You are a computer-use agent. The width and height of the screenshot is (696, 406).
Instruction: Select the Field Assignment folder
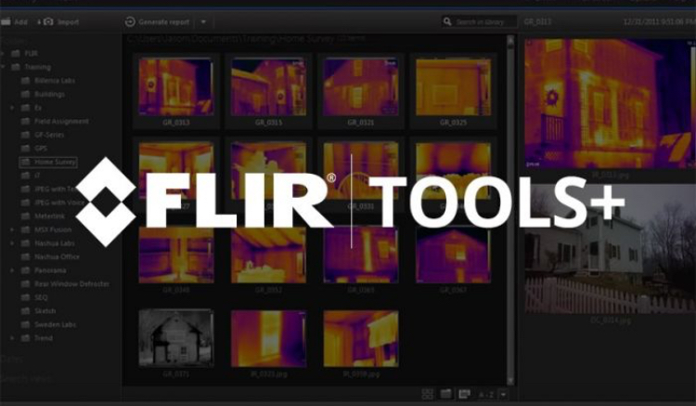point(61,122)
